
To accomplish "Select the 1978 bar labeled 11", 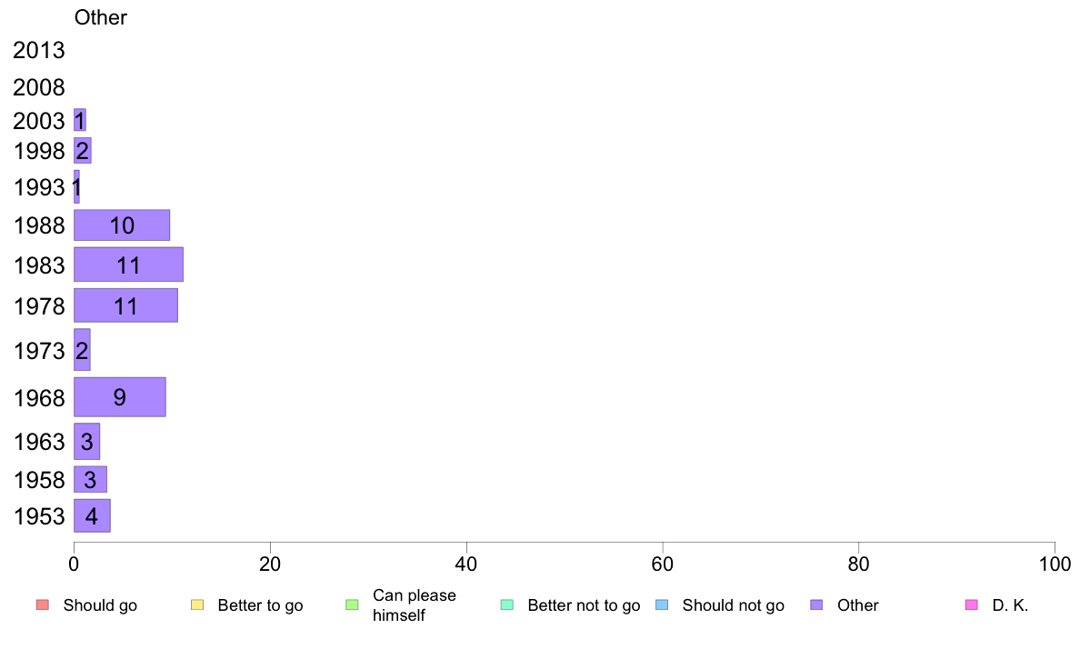I will click(126, 305).
